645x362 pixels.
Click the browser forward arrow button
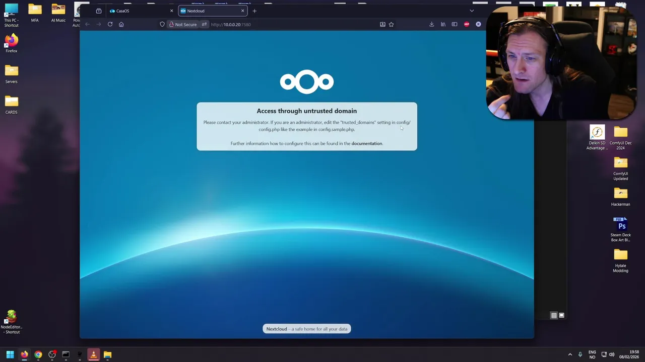pos(99,24)
